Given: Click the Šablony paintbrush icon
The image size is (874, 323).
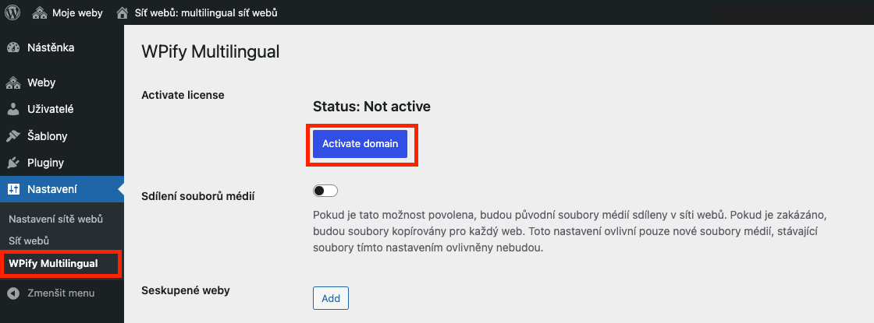Looking at the screenshot, I should click(x=13, y=136).
